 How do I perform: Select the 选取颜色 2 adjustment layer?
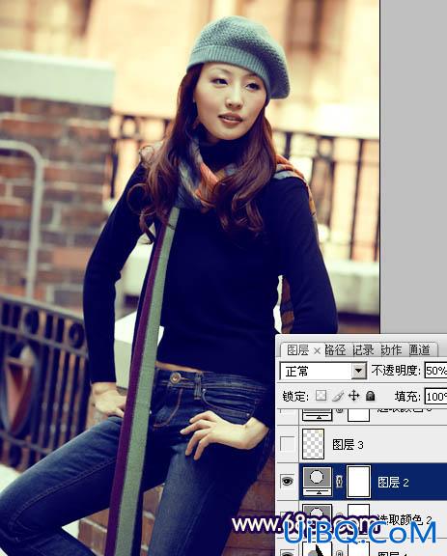[x=404, y=520]
